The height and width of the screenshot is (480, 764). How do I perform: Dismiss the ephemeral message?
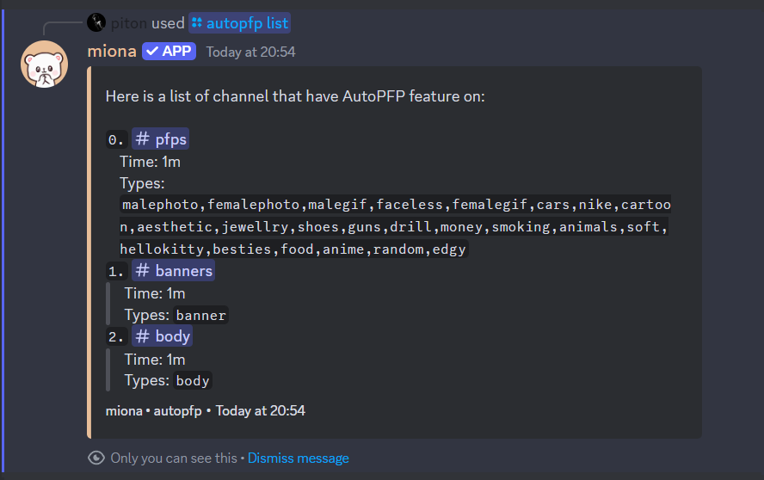299,458
